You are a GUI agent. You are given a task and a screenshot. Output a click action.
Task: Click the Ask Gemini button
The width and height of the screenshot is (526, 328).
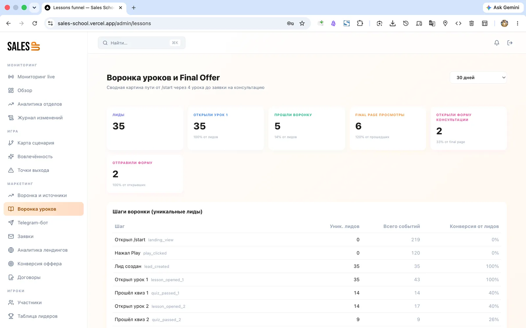pyautogui.click(x=503, y=8)
